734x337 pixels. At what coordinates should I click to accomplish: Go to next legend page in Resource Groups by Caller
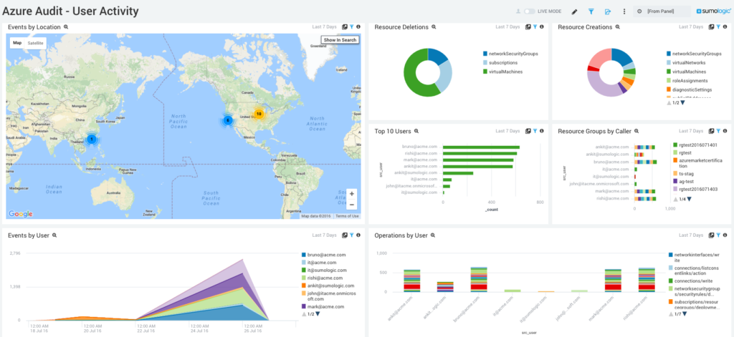[689, 199]
